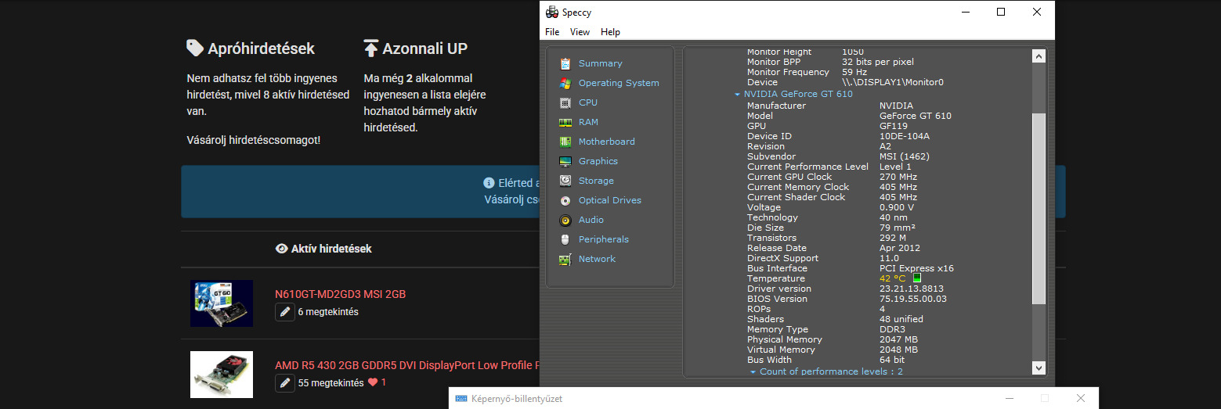This screenshot has width=1221, height=409.
Task: Open the Help menu in Speccy
Action: coord(610,32)
